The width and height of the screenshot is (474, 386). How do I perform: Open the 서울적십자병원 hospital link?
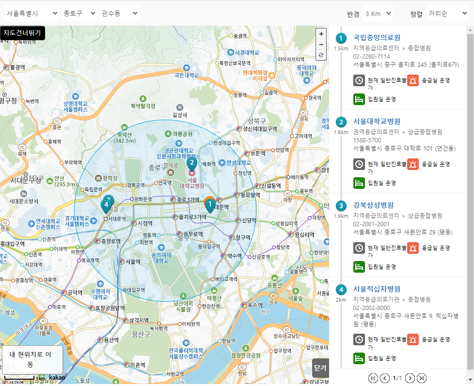coord(377,289)
